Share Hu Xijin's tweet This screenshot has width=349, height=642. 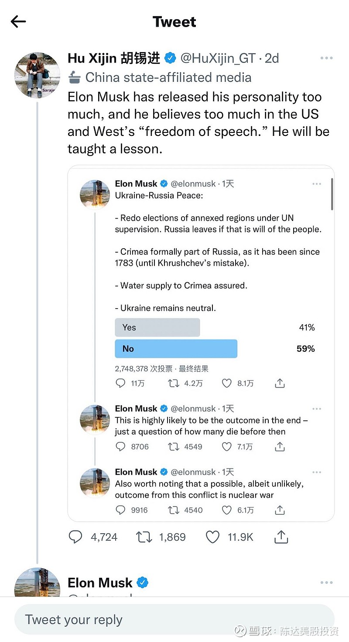pos(281,537)
